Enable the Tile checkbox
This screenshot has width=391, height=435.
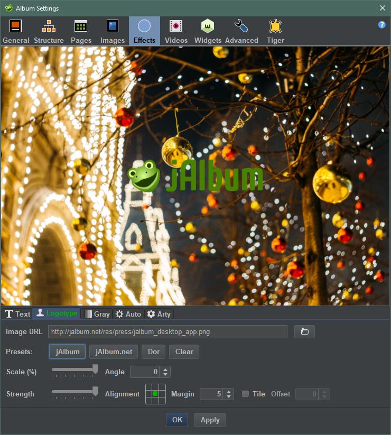tap(245, 394)
